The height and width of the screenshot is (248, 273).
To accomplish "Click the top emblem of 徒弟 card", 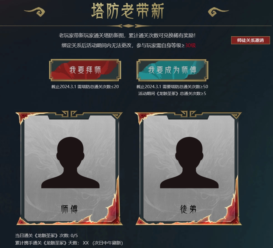I will tap(188, 114).
